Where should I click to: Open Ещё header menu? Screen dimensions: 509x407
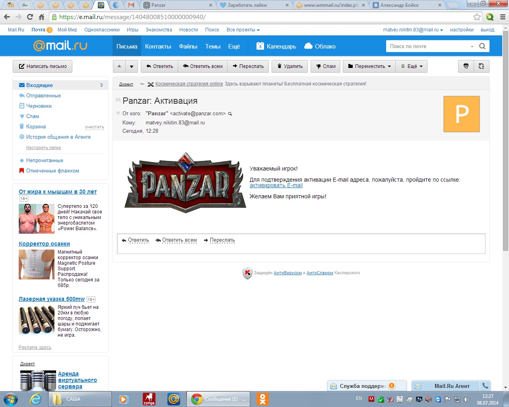pyautogui.click(x=234, y=46)
